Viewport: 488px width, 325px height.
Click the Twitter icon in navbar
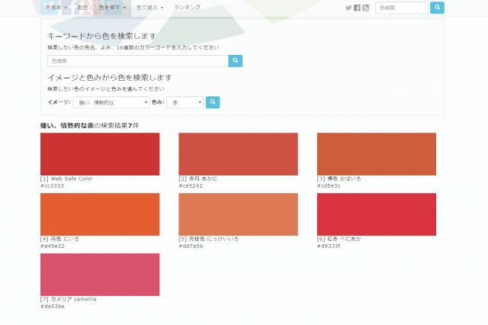coord(348,8)
